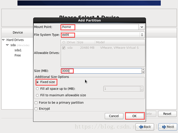The image size is (178, 133).
Task: Proceed with the Next button
Action: coord(168,127)
